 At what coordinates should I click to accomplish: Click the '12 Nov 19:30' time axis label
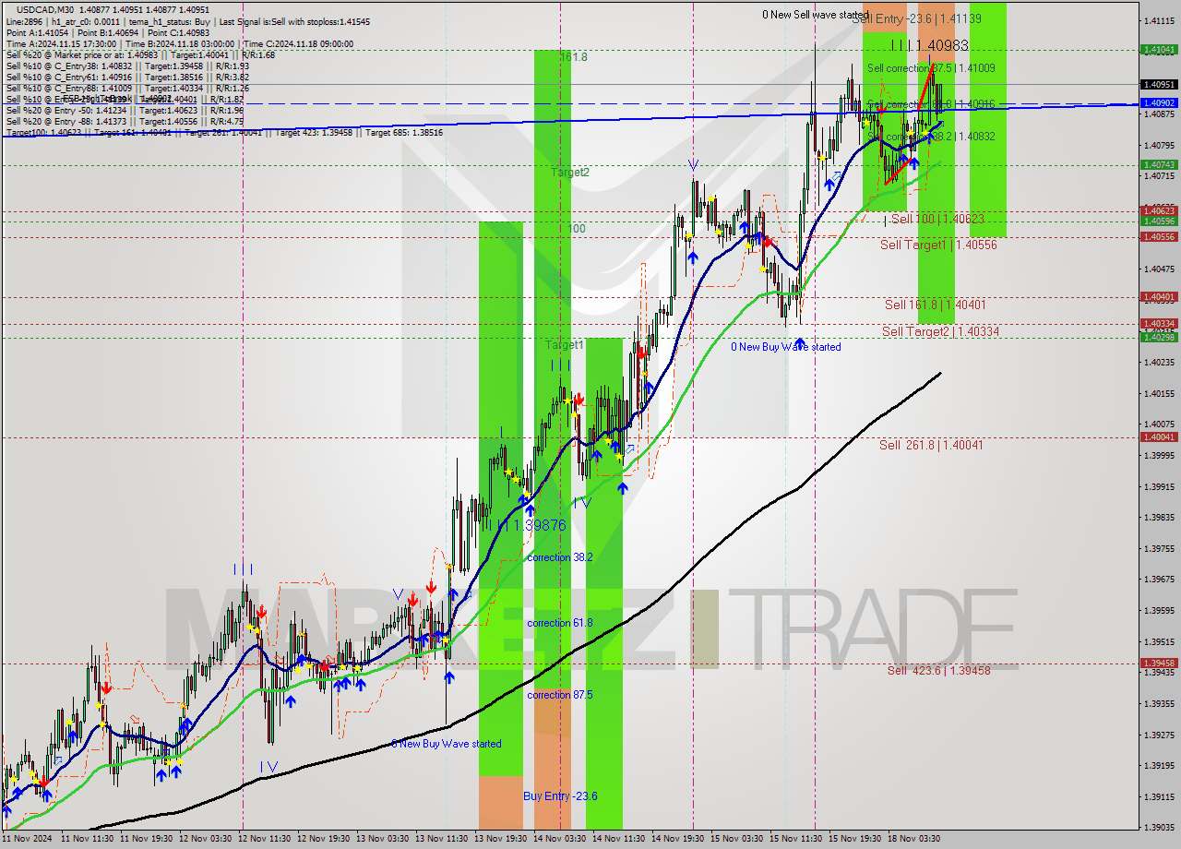click(x=322, y=839)
